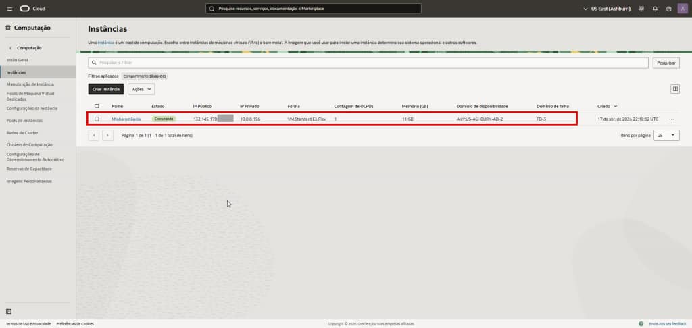Click the FD-3 fault domain cell
This screenshot has height=328, width=692.
pyautogui.click(x=541, y=119)
